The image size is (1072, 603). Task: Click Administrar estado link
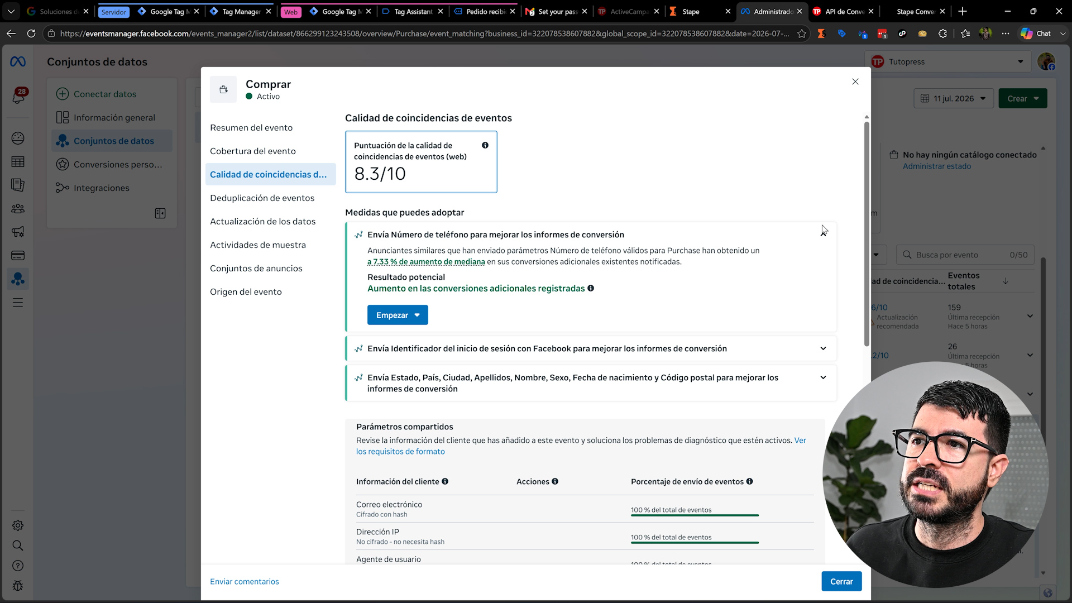click(937, 166)
